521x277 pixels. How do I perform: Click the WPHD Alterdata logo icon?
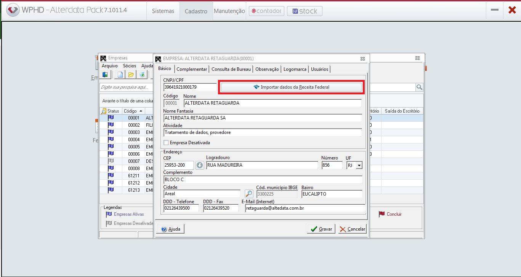[x=13, y=10]
